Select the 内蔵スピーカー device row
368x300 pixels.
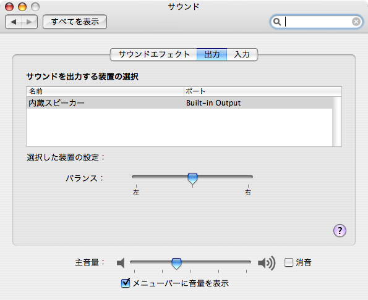(x=179, y=103)
